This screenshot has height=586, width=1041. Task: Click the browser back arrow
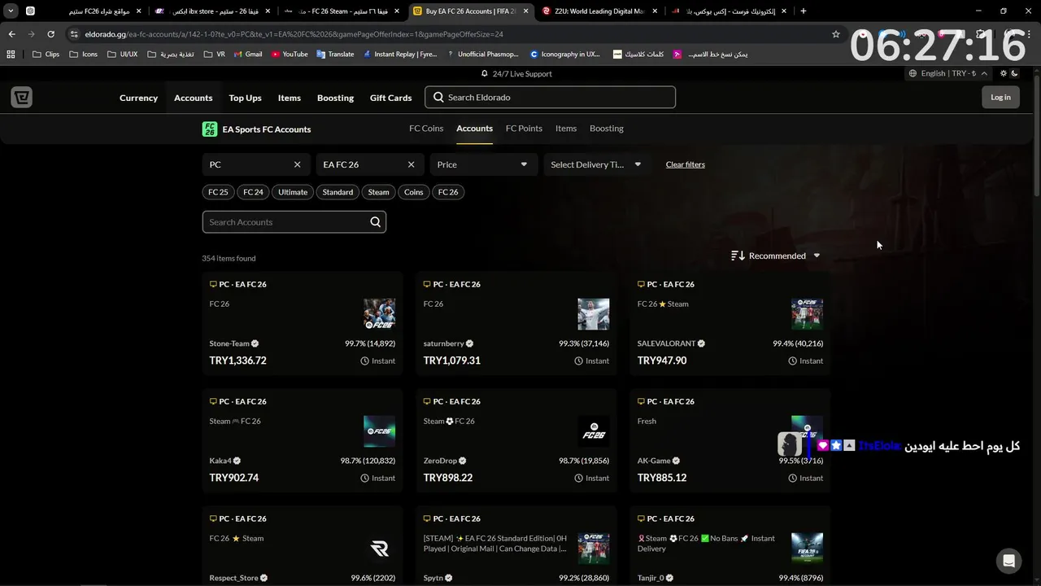pyautogui.click(x=11, y=34)
